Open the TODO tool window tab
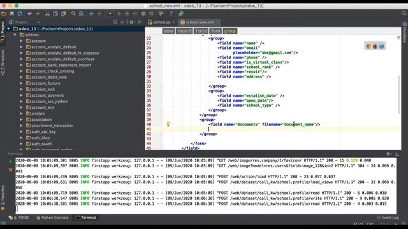 pos(18,218)
